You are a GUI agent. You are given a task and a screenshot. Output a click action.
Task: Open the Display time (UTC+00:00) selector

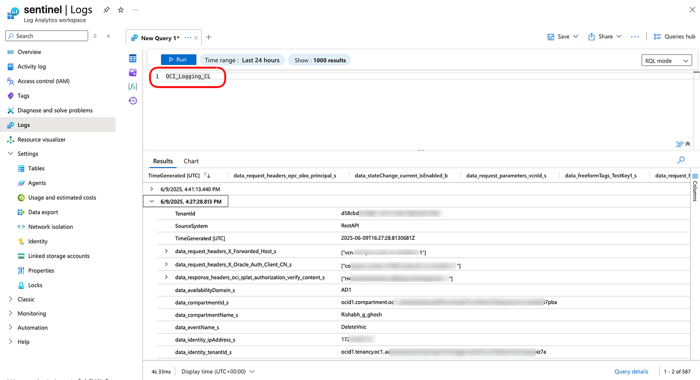[216, 371]
